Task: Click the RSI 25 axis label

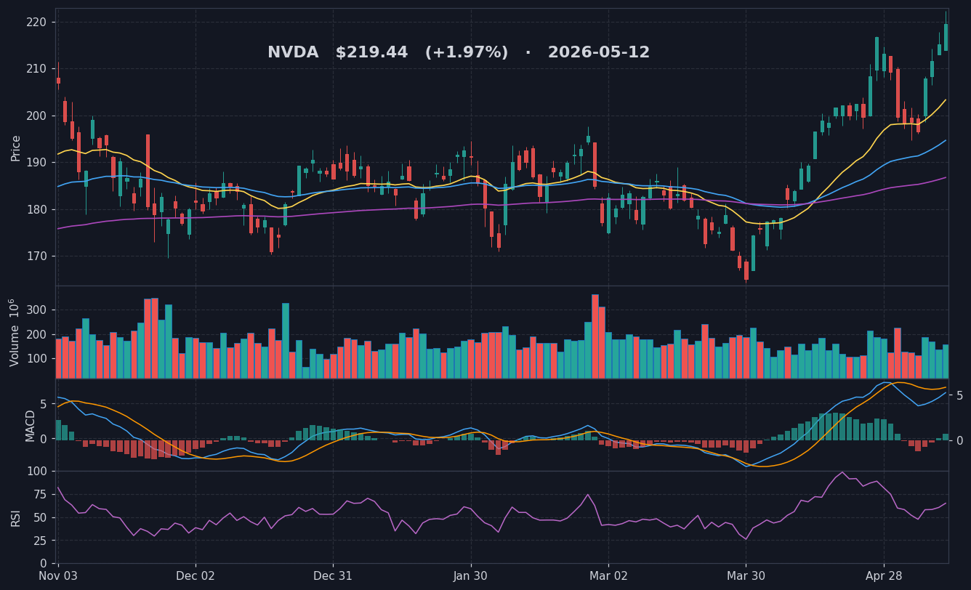Action: (x=40, y=541)
